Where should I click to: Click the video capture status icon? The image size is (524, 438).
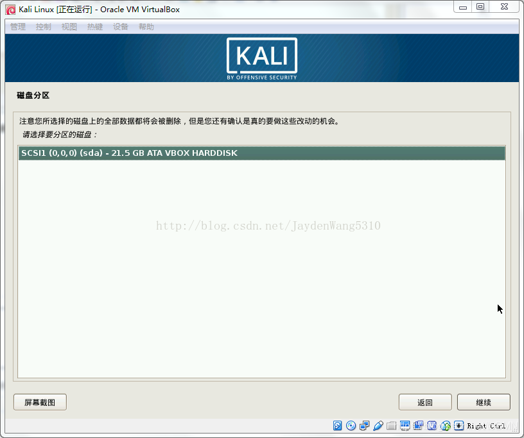point(419,426)
